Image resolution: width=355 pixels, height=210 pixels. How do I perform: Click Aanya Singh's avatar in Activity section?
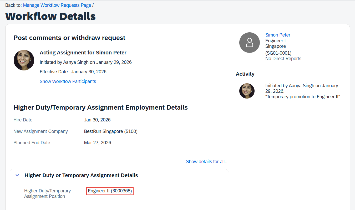point(247,91)
